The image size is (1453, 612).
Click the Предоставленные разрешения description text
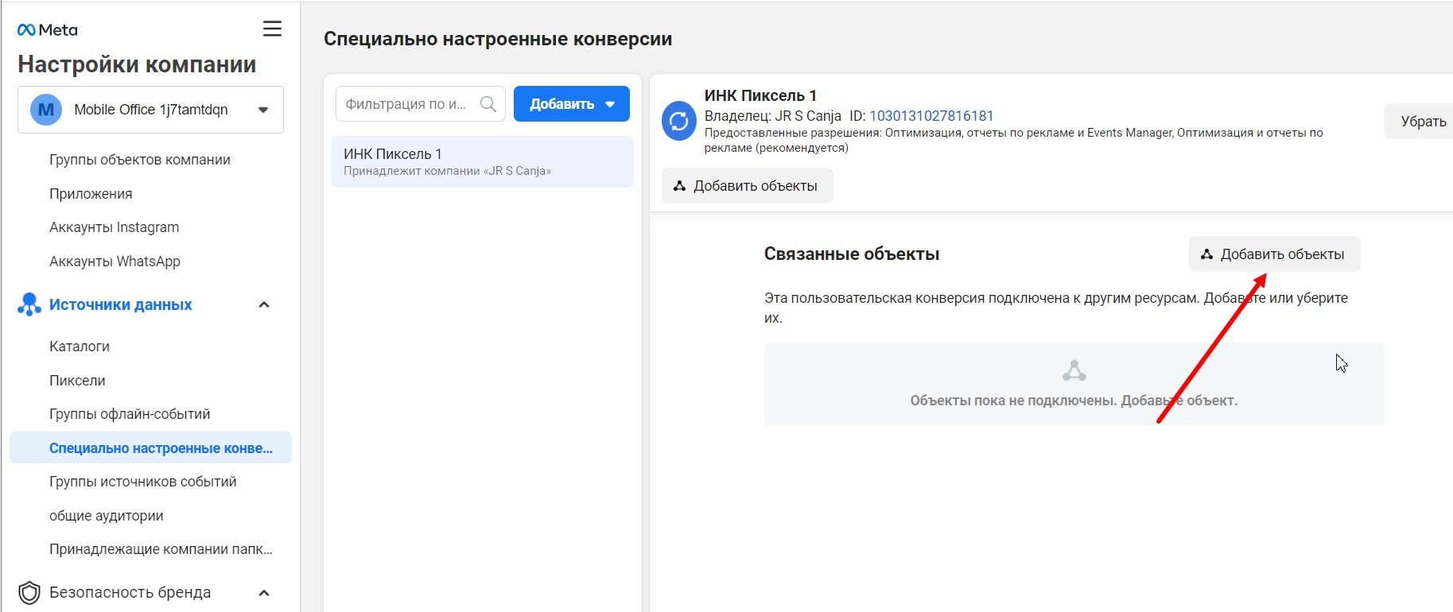(x=1014, y=140)
